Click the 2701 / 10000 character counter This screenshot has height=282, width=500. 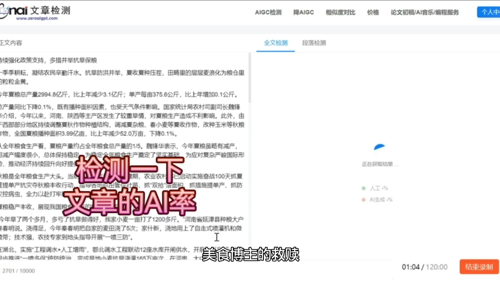click(19, 271)
